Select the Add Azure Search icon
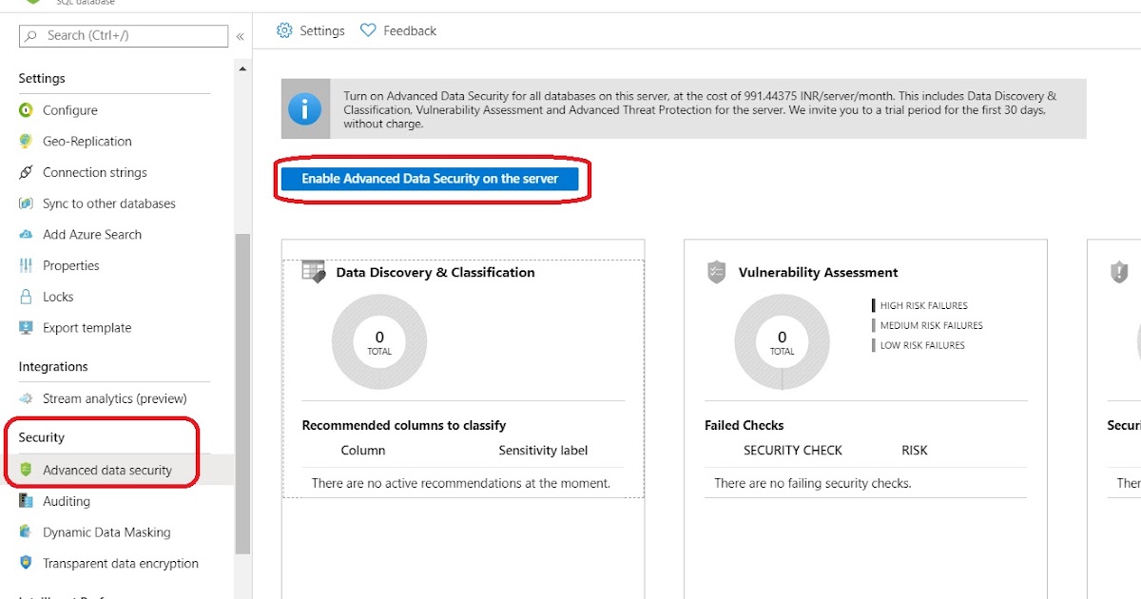 click(x=28, y=234)
